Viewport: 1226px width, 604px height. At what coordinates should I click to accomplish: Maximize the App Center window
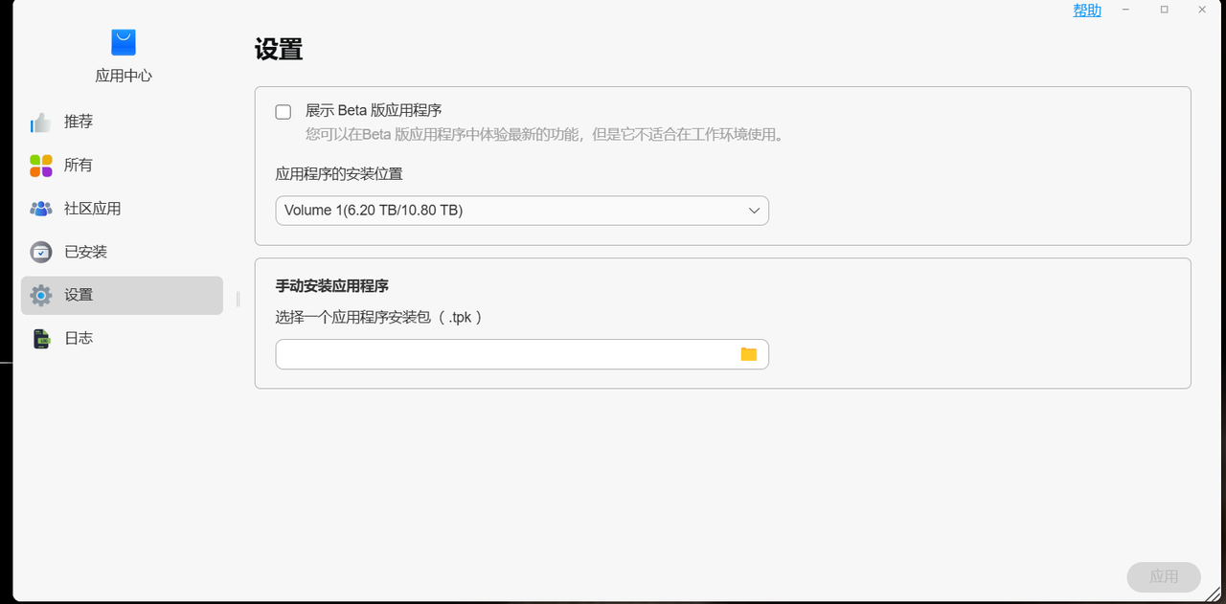click(1165, 10)
